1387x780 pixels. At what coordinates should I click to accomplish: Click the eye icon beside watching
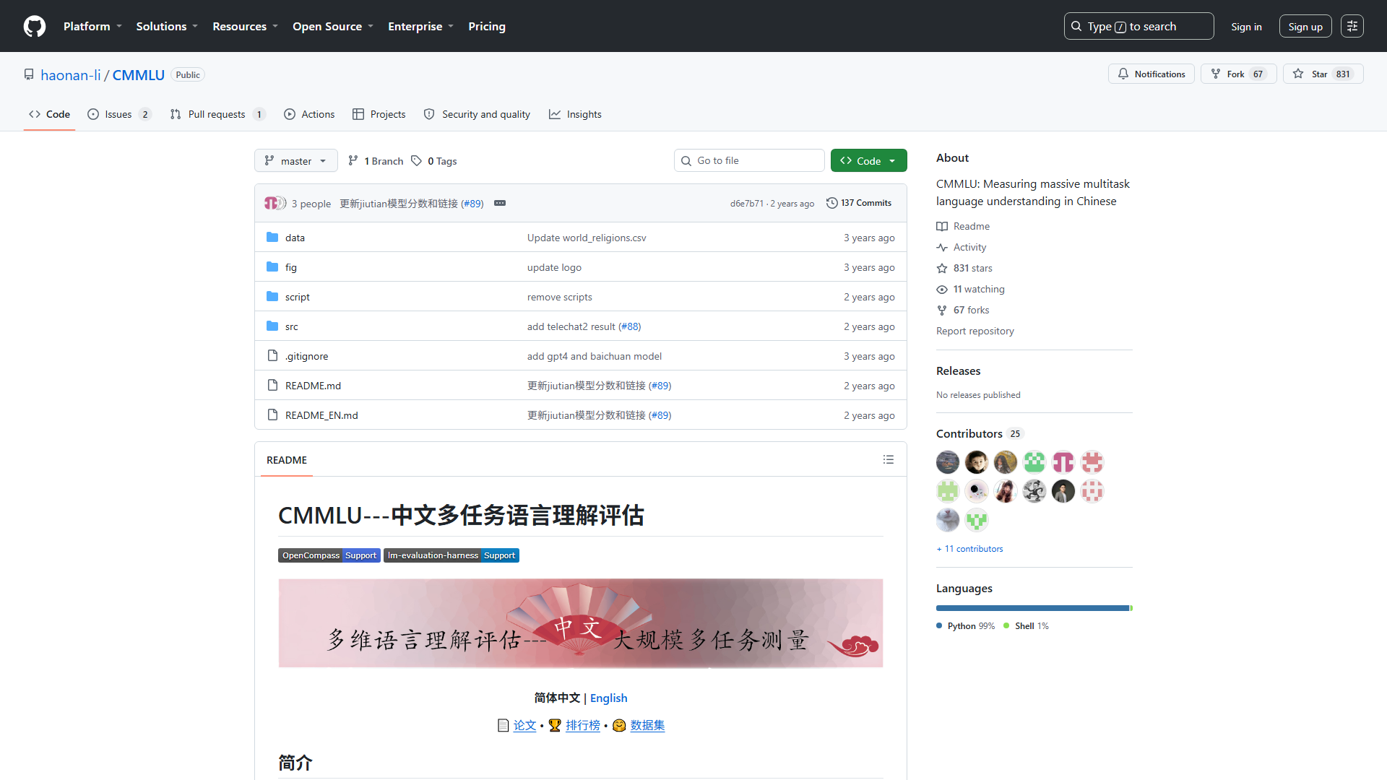[x=942, y=289]
